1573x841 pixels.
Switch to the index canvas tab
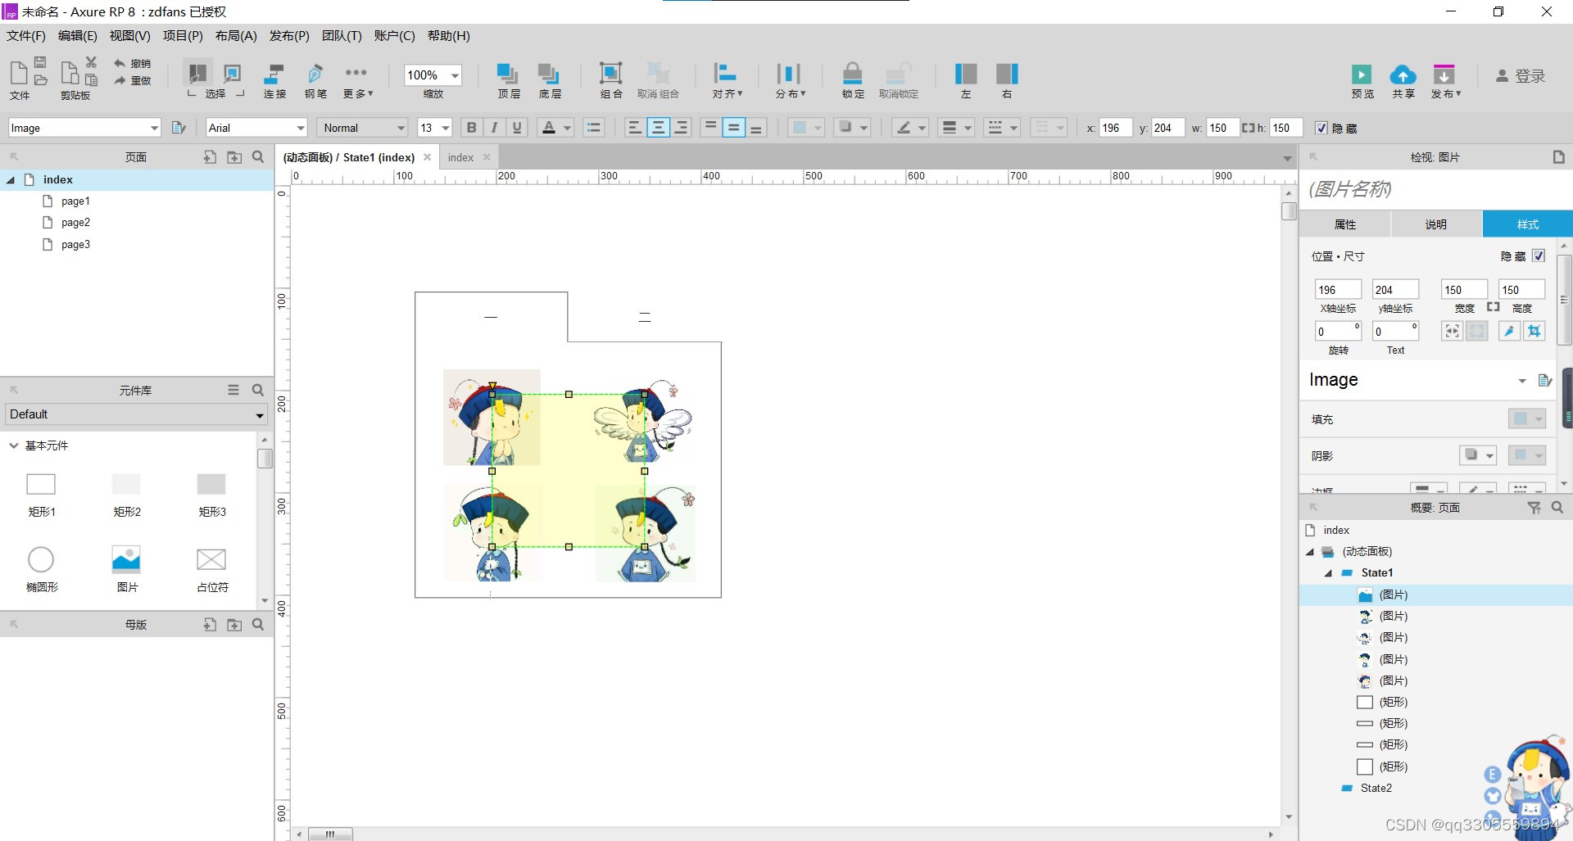(460, 157)
